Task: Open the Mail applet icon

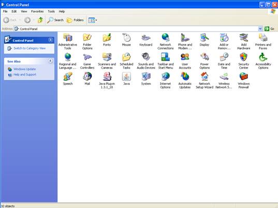Action: point(87,77)
